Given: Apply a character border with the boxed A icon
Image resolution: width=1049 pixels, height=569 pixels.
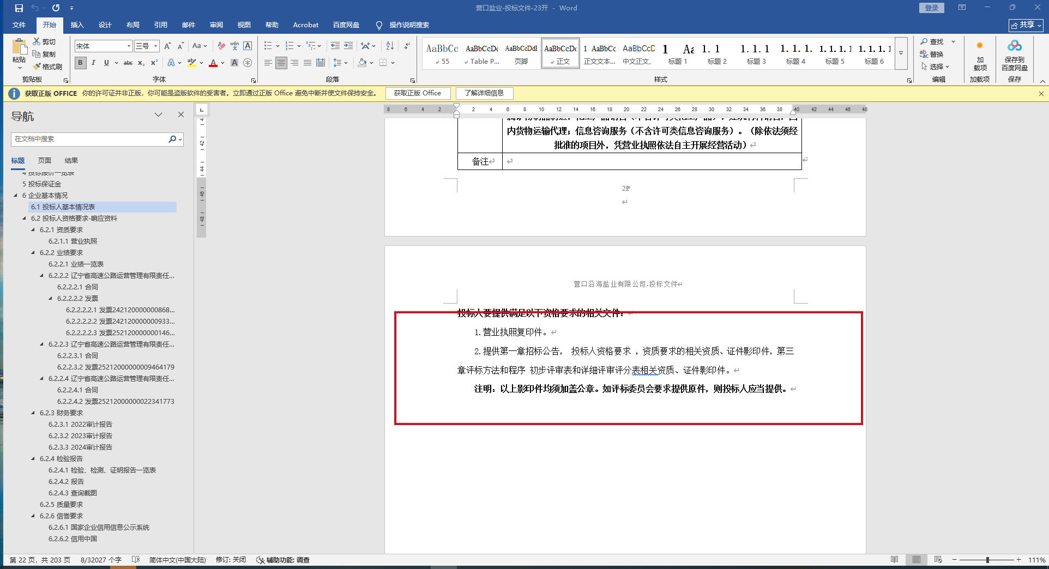Looking at the screenshot, I should [x=248, y=46].
